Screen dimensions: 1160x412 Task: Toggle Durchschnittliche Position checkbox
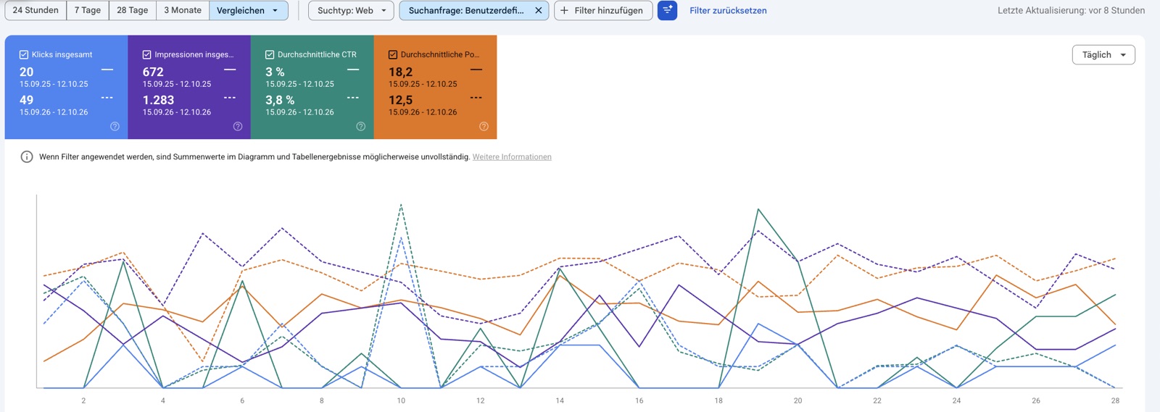click(393, 54)
